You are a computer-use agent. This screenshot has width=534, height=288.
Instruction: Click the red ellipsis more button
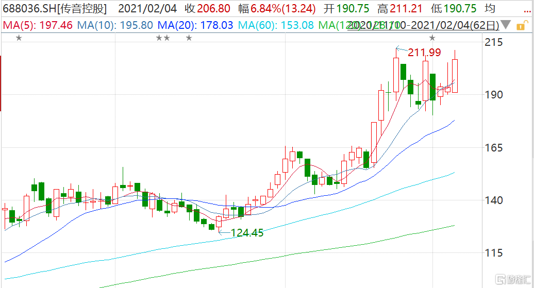pos(527,11)
